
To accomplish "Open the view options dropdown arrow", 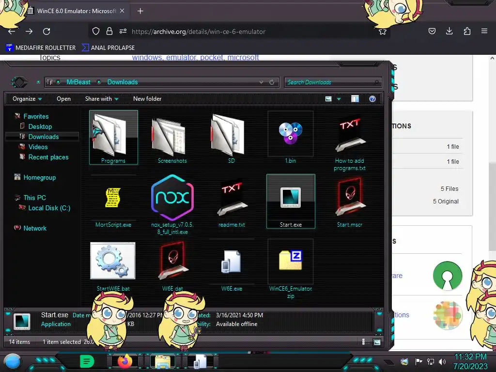I will [339, 99].
